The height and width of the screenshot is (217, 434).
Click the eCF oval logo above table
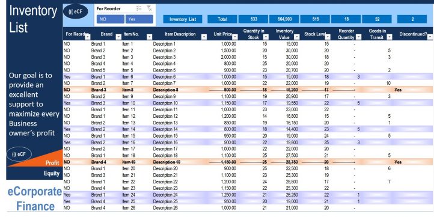pyautogui.click(x=76, y=12)
